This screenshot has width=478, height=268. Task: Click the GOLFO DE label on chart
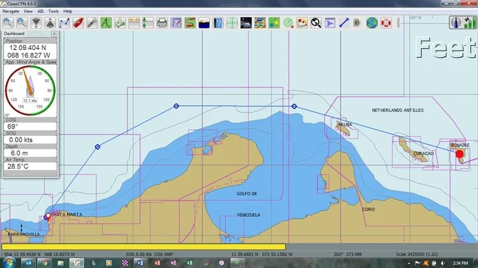247,194
